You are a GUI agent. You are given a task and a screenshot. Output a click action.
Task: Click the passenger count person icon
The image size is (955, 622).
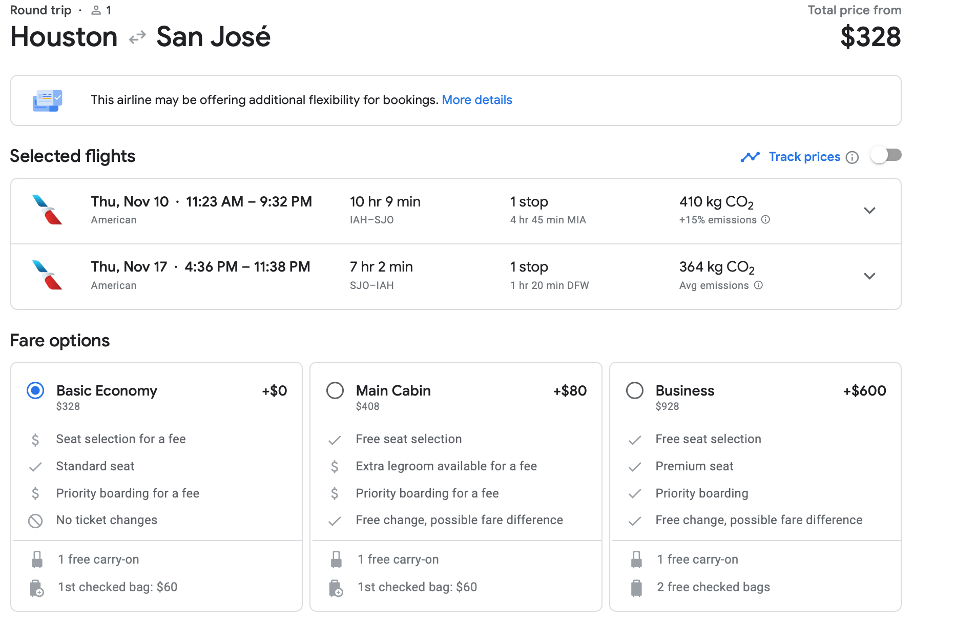click(x=96, y=10)
